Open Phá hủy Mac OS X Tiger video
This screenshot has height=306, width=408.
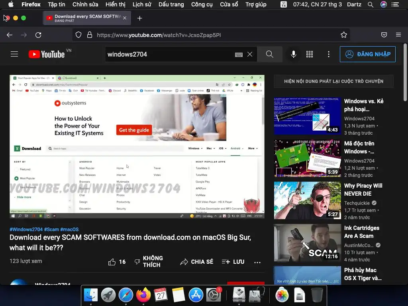pyautogui.click(x=363, y=274)
